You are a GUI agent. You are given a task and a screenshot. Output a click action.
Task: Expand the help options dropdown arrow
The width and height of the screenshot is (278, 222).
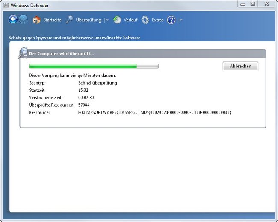point(181,20)
